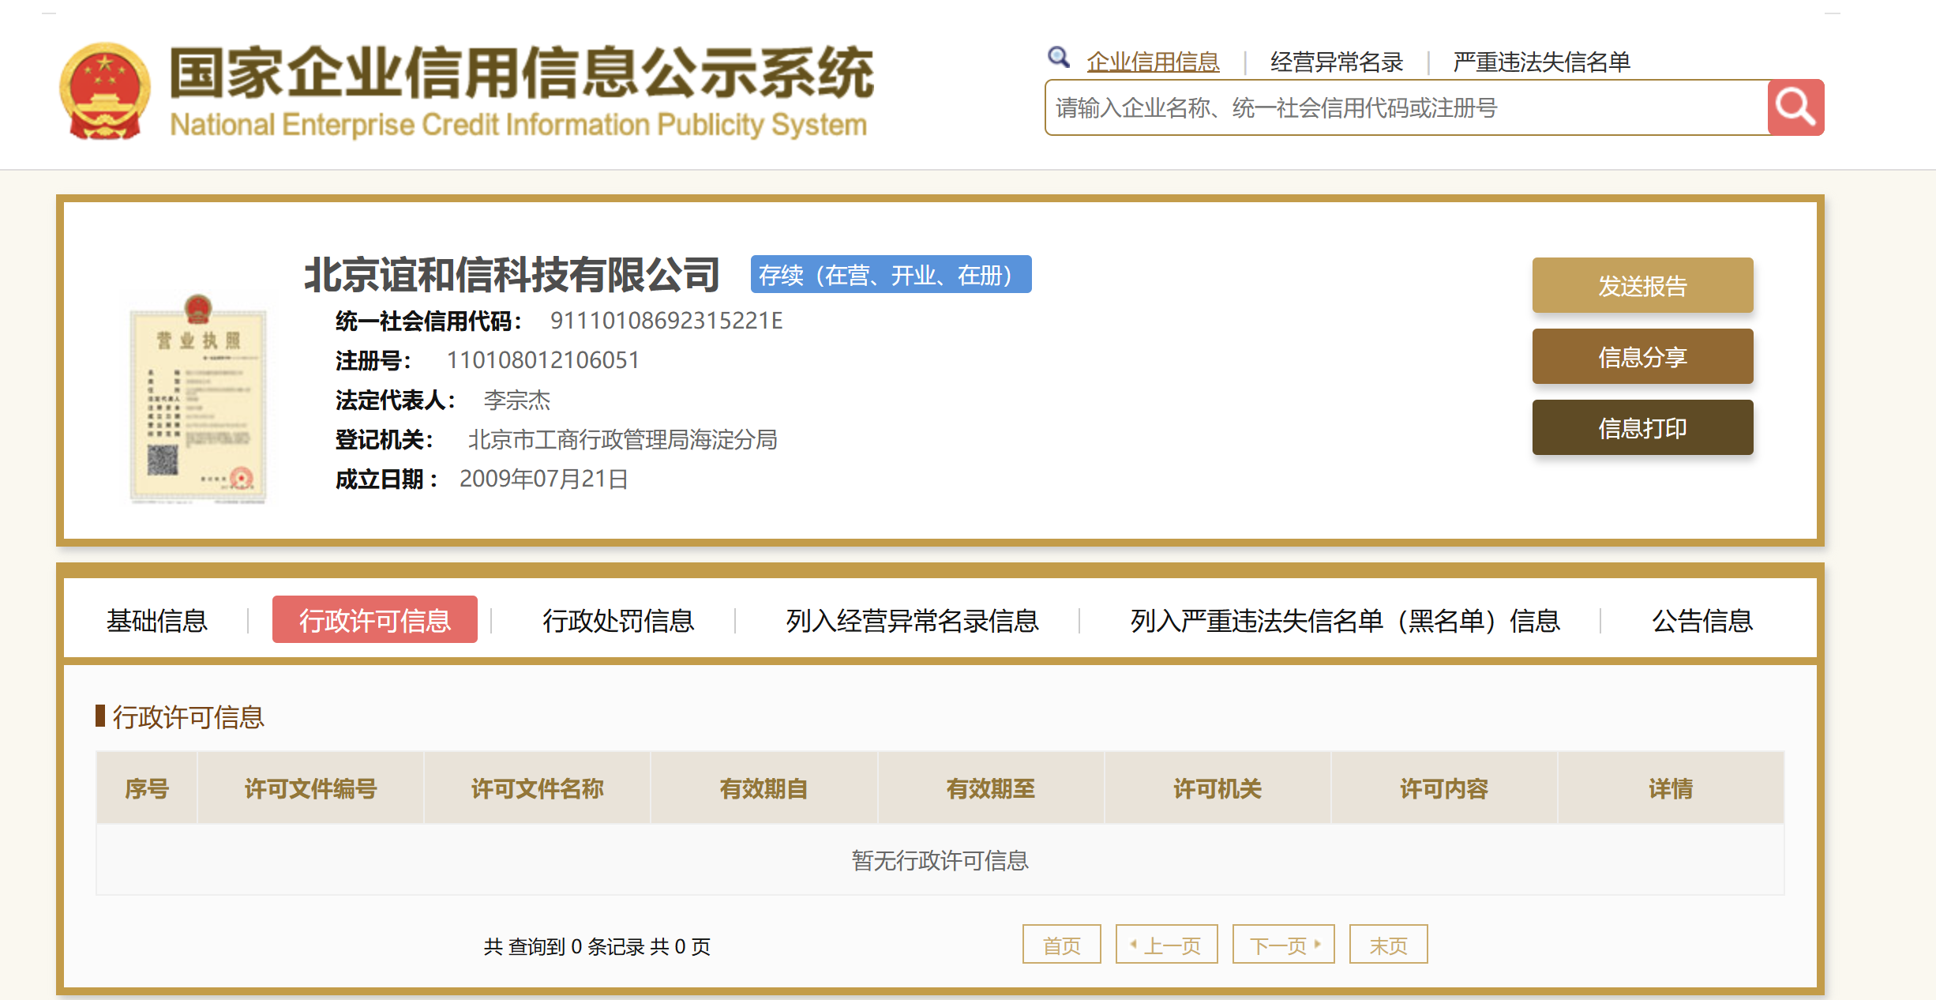
Task: Click the small magnifier icon beside 企业信用信息
Action: coord(1058,58)
